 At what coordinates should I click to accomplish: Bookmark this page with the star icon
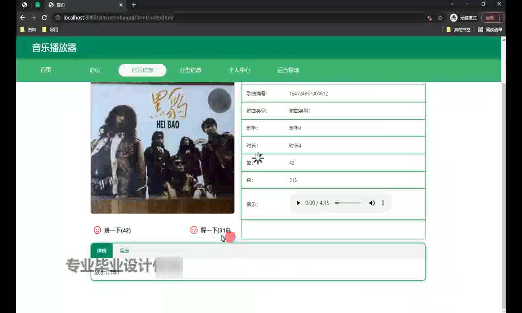coord(440,17)
